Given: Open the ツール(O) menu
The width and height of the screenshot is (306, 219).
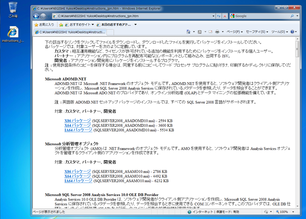Looking at the screenshot, I should [x=279, y=31].
